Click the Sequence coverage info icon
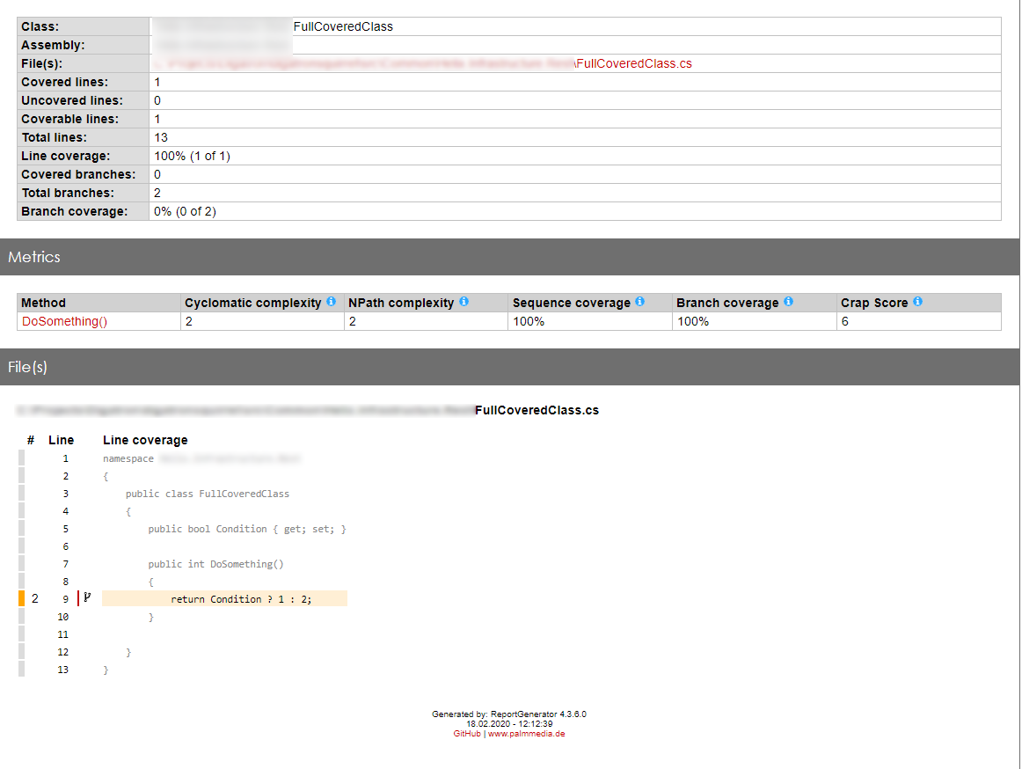The width and height of the screenshot is (1022, 769). click(x=640, y=302)
